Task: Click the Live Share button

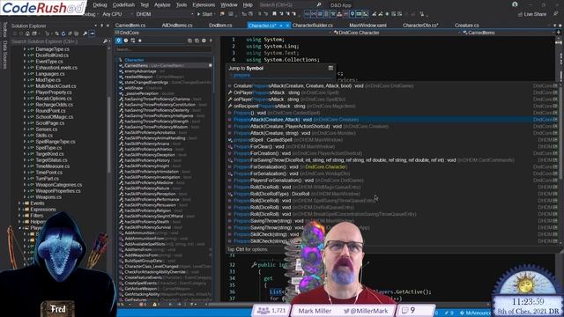Action: pos(531,14)
